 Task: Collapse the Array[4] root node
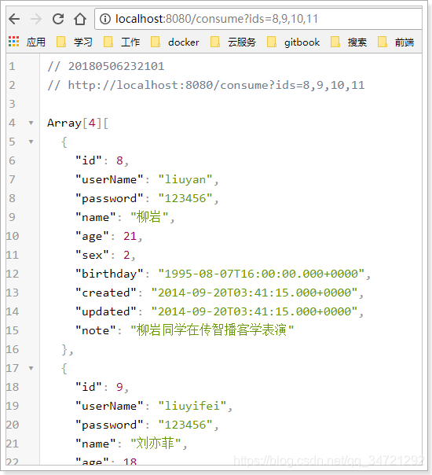click(31, 123)
